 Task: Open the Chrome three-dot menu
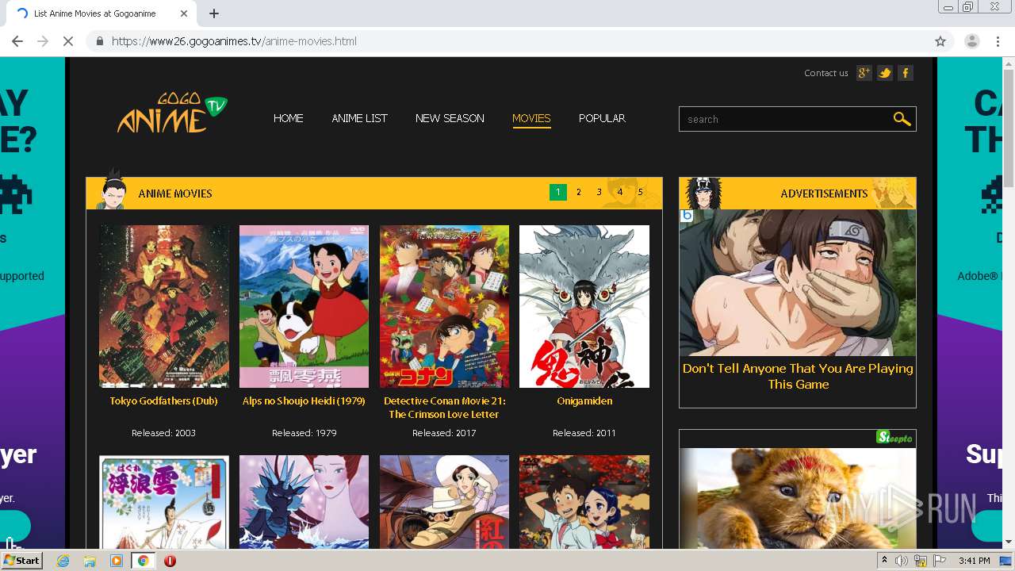tap(998, 41)
